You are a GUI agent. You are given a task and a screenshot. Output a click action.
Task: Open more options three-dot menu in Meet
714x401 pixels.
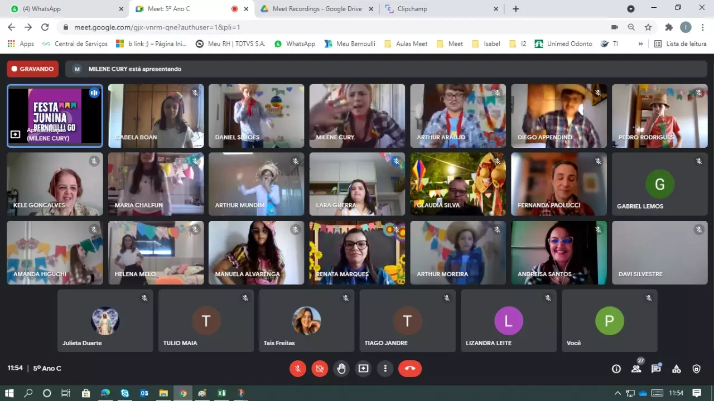[385, 369]
